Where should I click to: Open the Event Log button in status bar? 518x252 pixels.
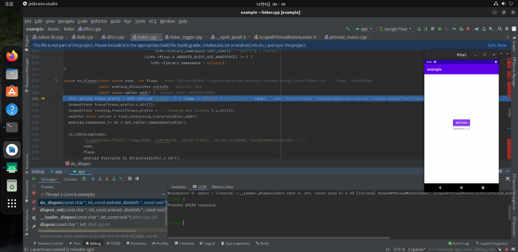(x=458, y=243)
